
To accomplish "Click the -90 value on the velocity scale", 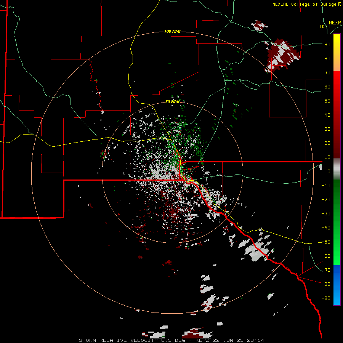I will point(326,298).
